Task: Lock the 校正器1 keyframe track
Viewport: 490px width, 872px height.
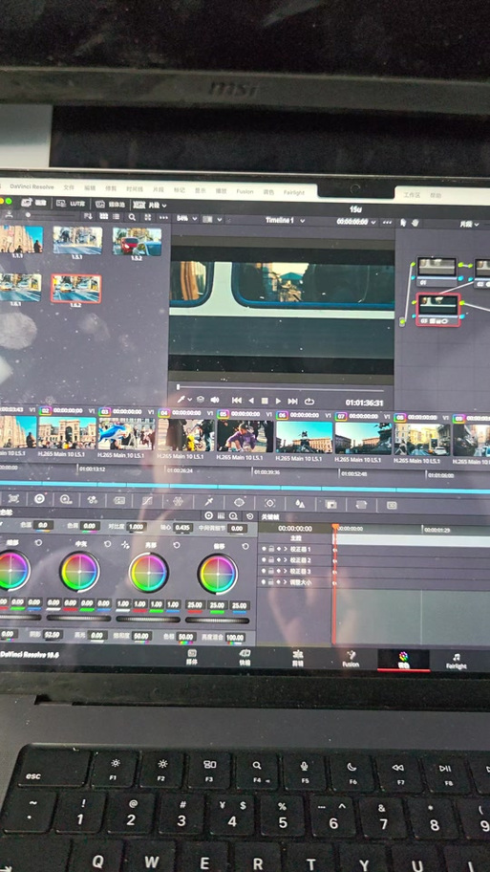Action: [271, 549]
